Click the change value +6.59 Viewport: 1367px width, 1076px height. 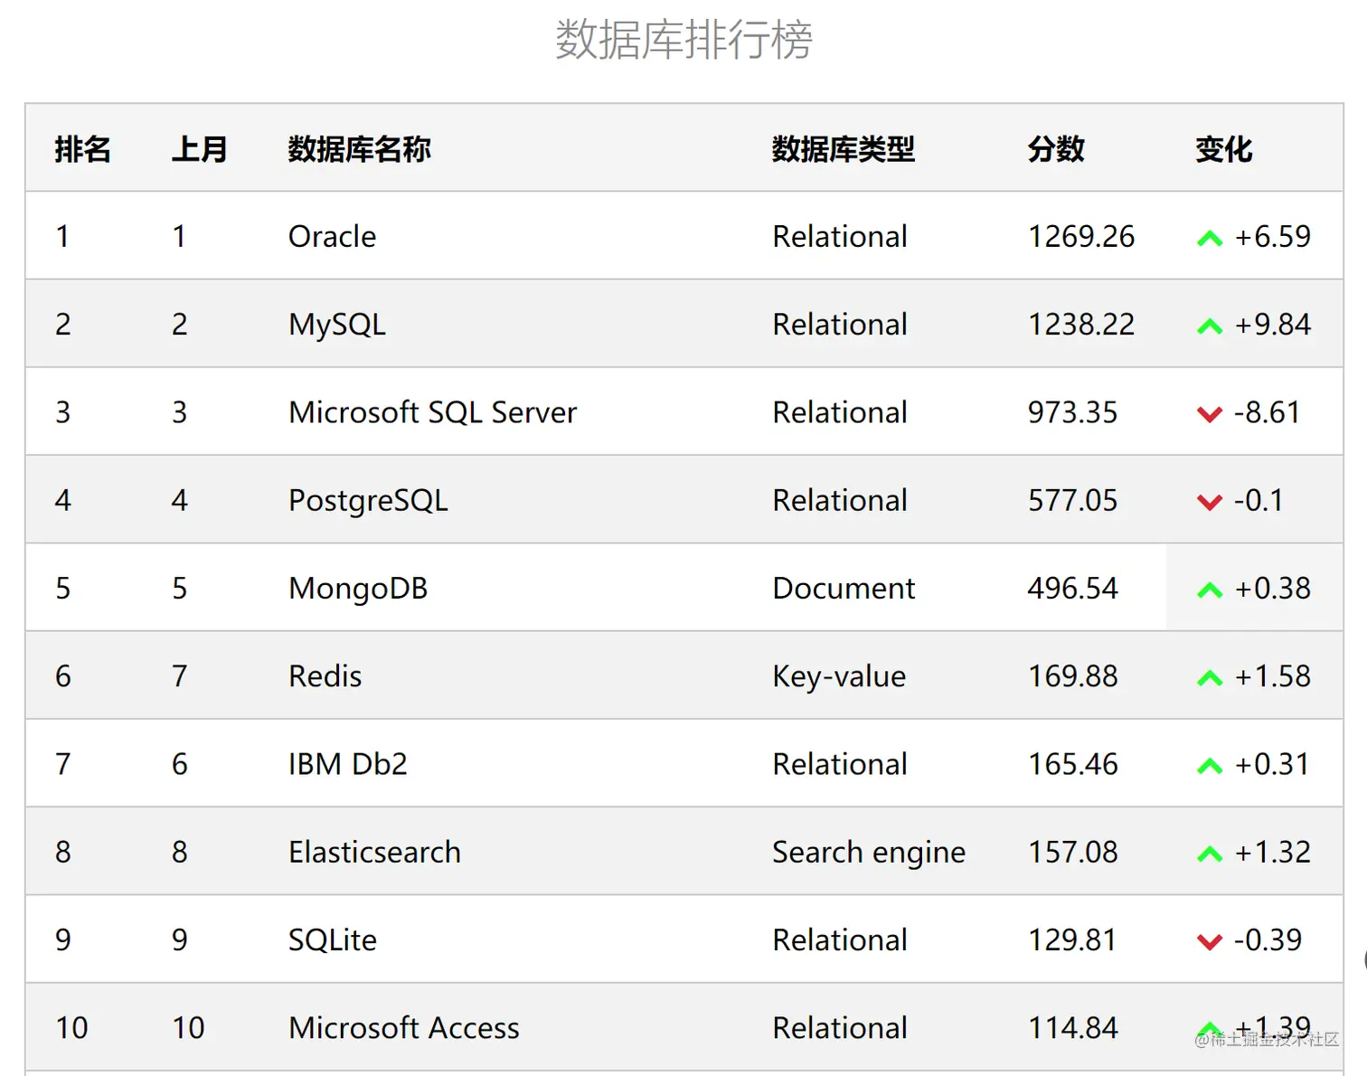click(1272, 236)
